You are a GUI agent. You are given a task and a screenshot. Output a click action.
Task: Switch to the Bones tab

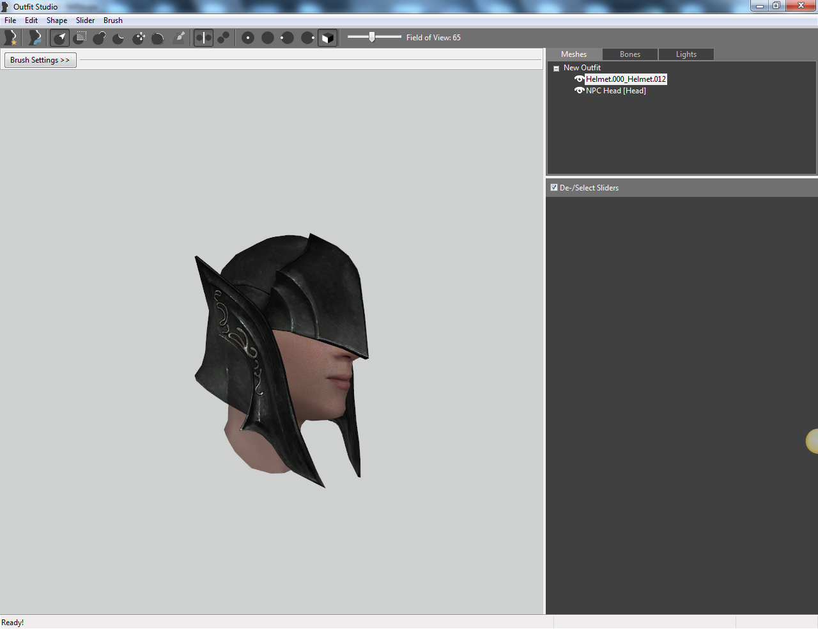(x=630, y=54)
